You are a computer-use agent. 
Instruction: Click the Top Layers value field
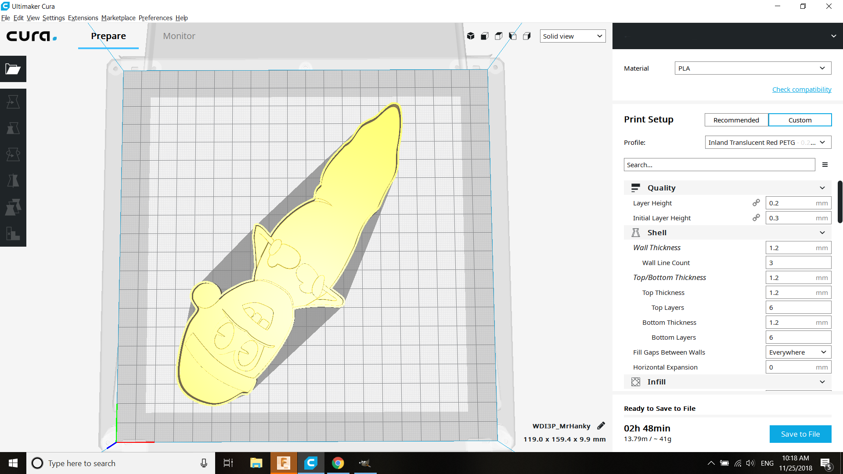(798, 307)
